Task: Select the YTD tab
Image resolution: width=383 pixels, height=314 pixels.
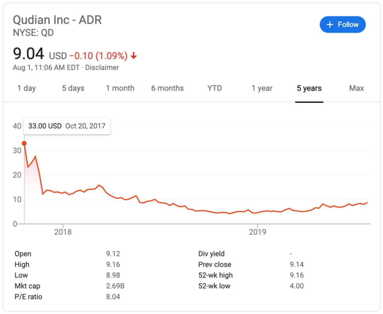Action: pyautogui.click(x=214, y=88)
